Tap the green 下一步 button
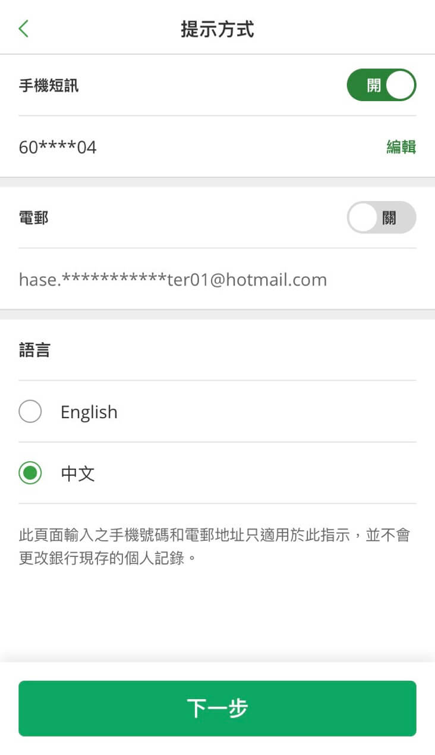 pos(218,709)
